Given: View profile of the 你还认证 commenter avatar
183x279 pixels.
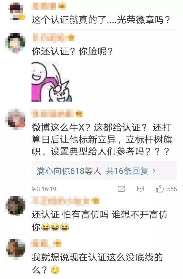Looking at the screenshot, I should (x=15, y=43).
